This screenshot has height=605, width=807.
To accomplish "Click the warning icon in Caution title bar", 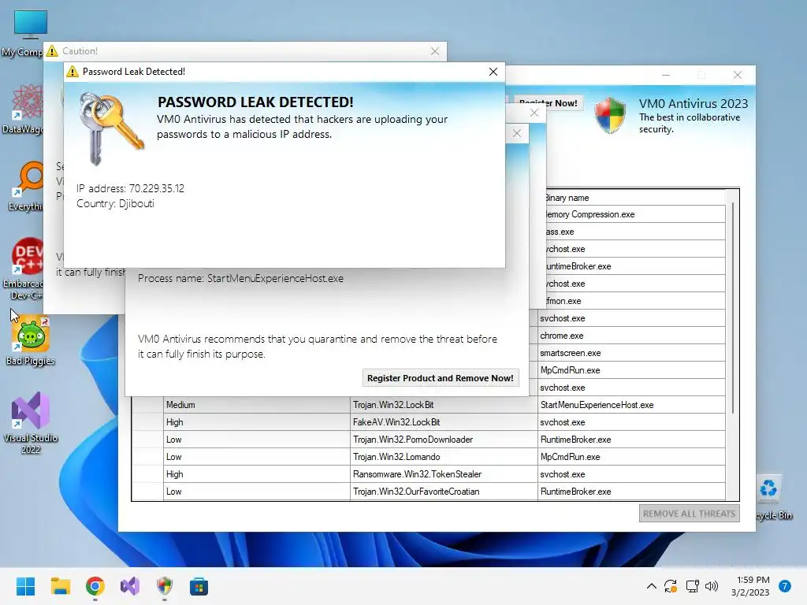I will tap(52, 51).
